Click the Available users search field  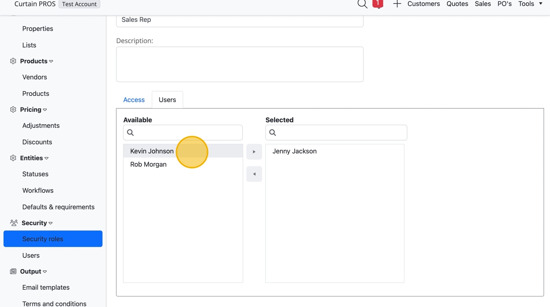pyautogui.click(x=183, y=132)
